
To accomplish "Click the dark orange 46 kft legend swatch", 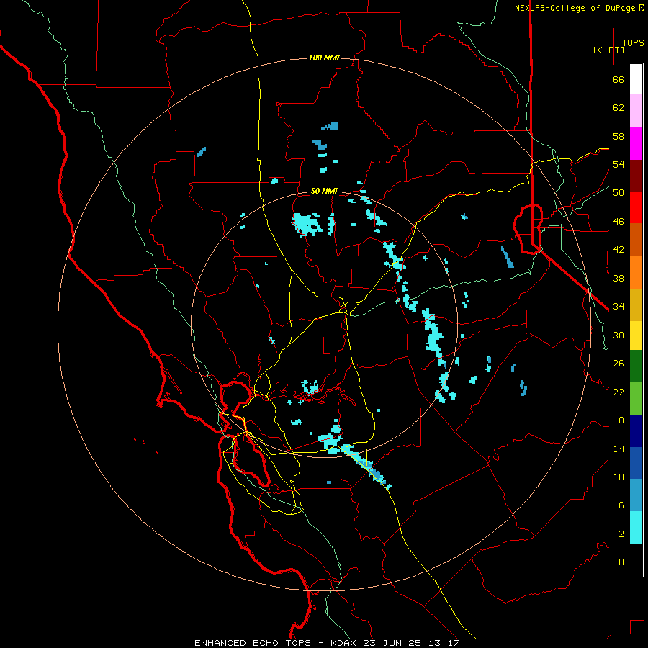I will coord(636,240).
